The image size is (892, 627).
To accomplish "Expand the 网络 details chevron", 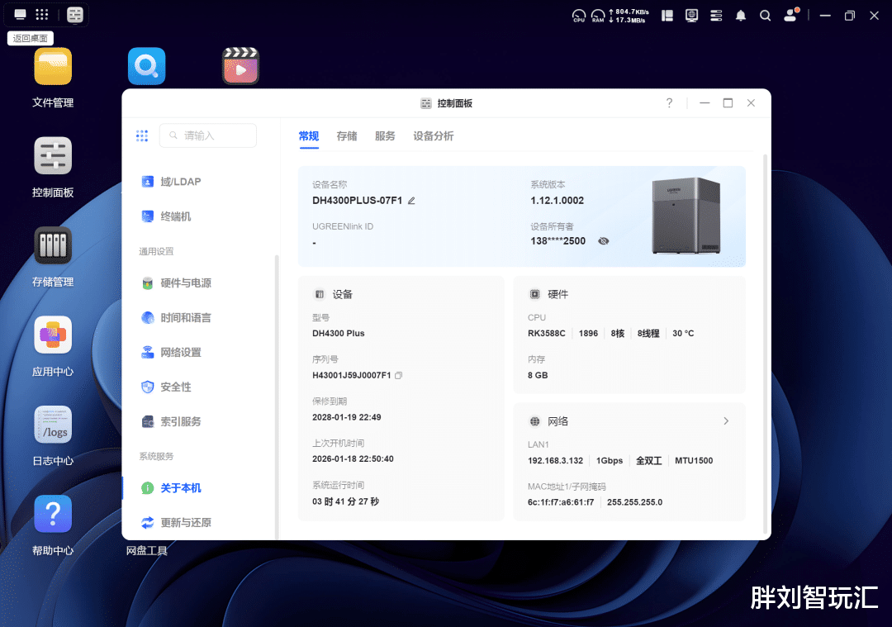I will coord(726,421).
